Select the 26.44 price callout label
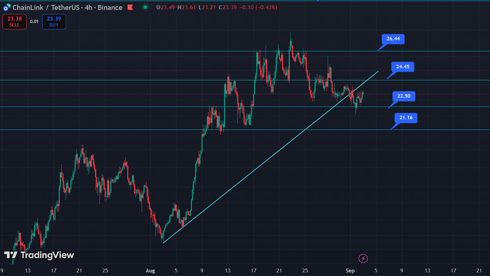Image resolution: width=490 pixels, height=276 pixels. pyautogui.click(x=393, y=39)
